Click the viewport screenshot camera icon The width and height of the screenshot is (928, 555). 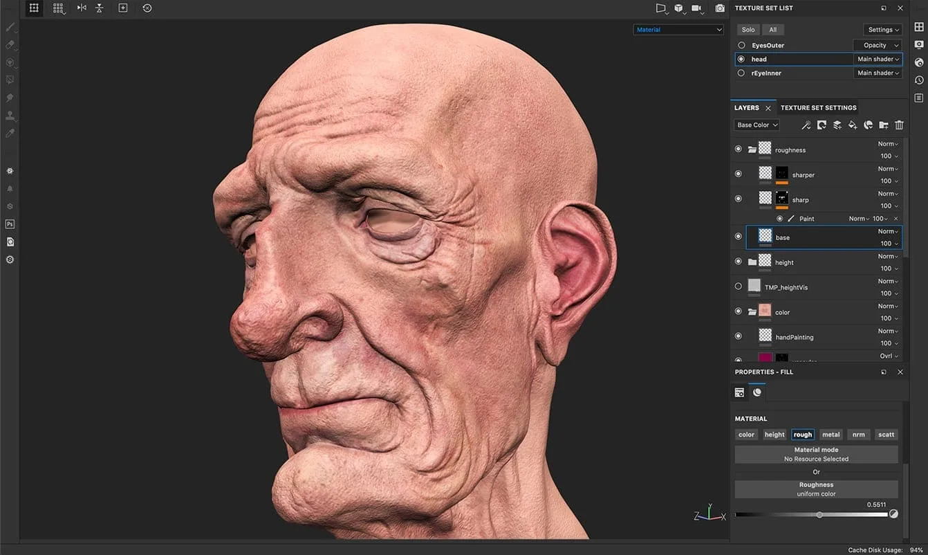point(720,8)
